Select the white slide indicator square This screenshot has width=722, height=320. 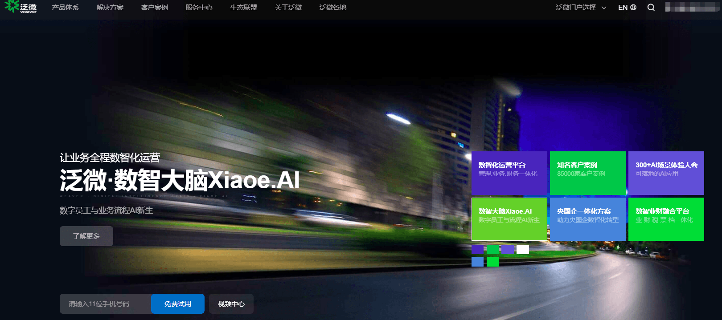(523, 249)
